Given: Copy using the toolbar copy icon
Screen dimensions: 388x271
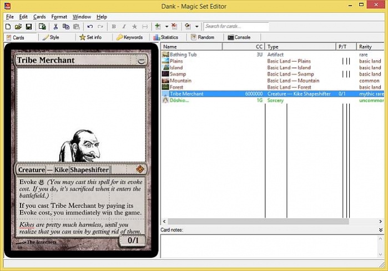Looking at the screenshot, I should coord(66,27).
